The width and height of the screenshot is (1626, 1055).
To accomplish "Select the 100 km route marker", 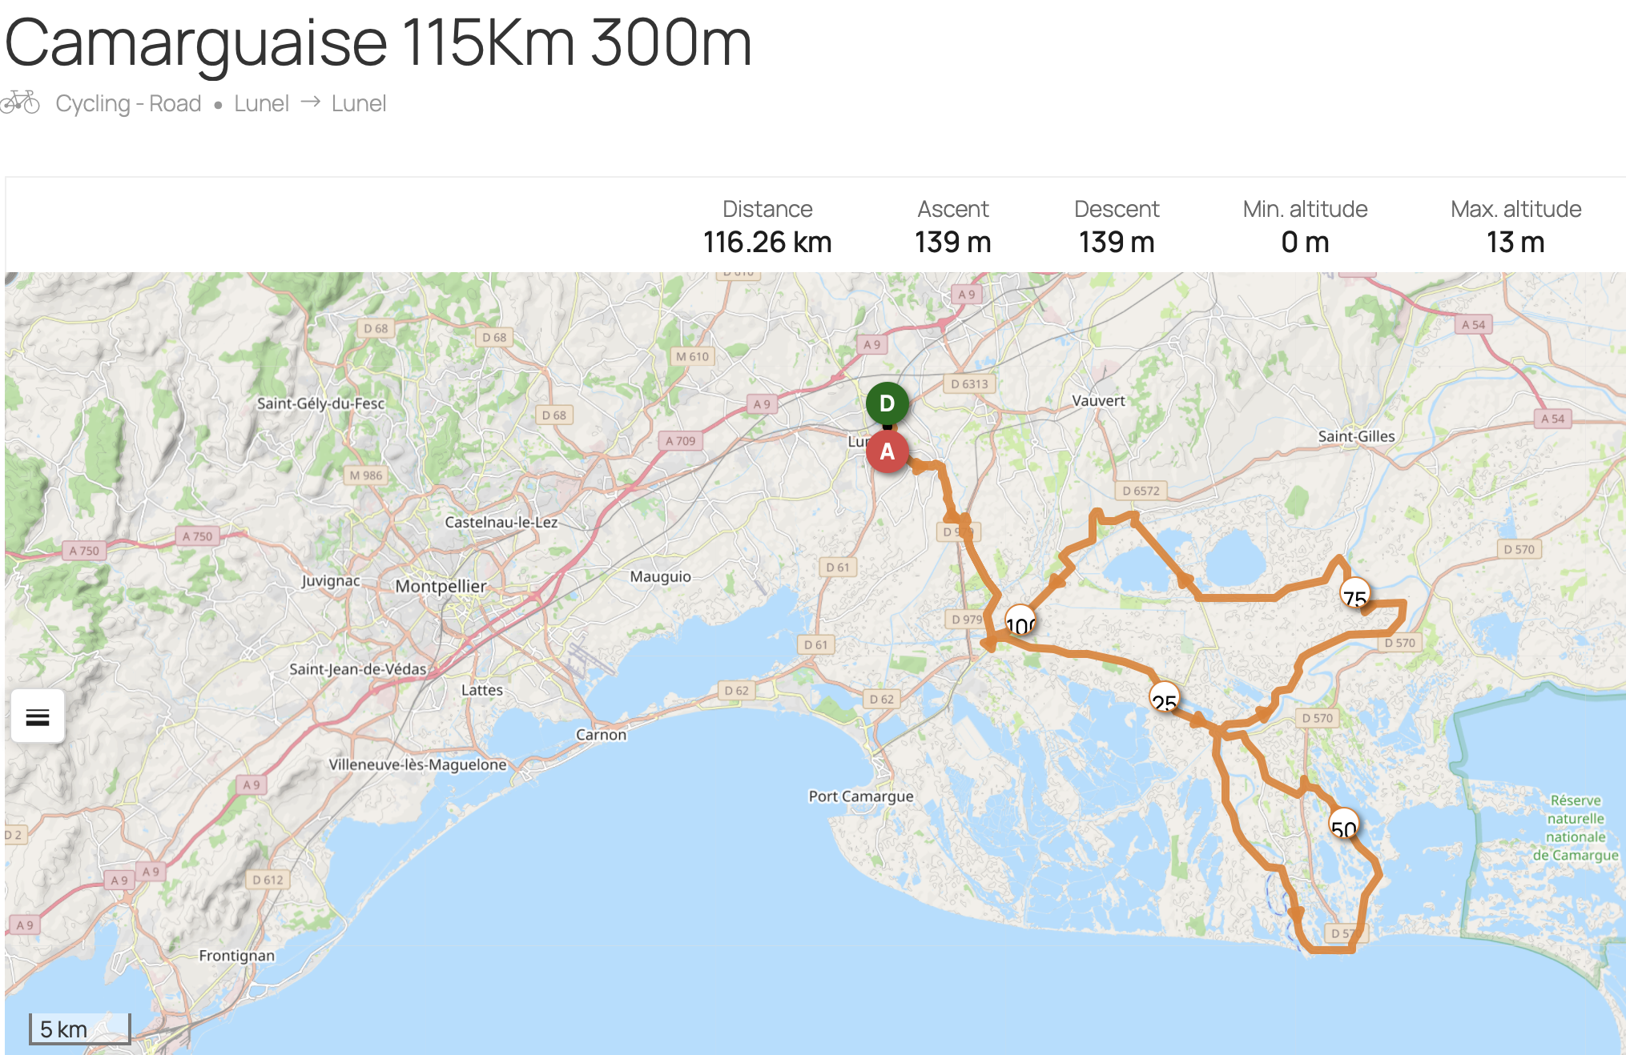I will (1020, 621).
